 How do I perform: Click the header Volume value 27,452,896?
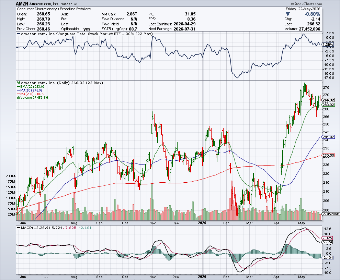coord(309,29)
